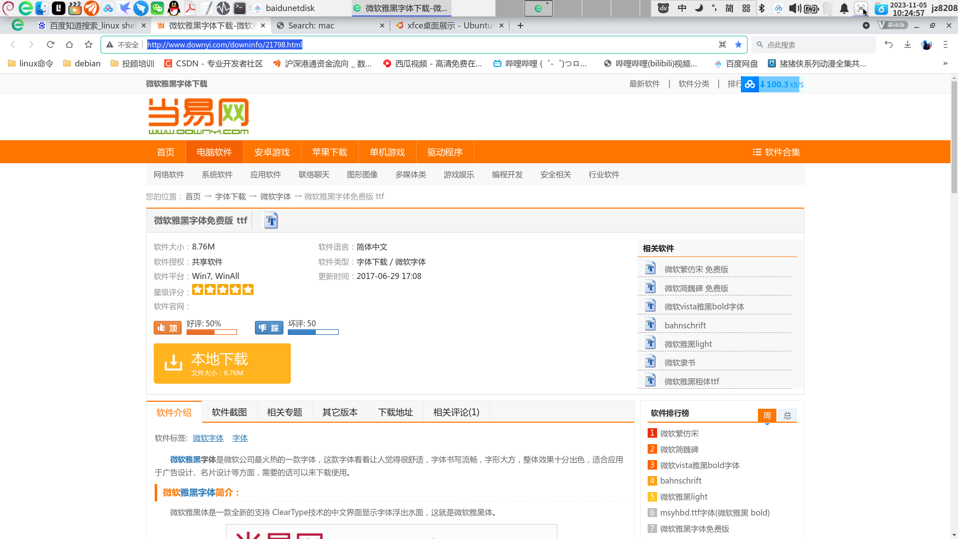Screen dimensions: 958x539
Task: Toggle IME punctuation mode button
Action: pyautogui.click(x=714, y=8)
